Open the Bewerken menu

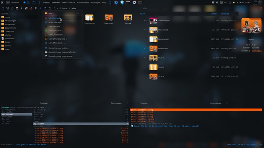(x=56, y=3)
